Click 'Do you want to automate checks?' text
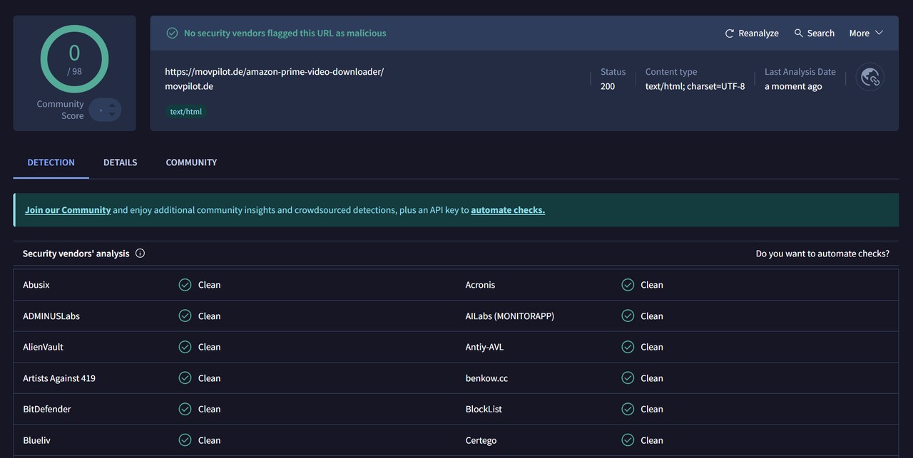The height and width of the screenshot is (458, 913). [822, 254]
